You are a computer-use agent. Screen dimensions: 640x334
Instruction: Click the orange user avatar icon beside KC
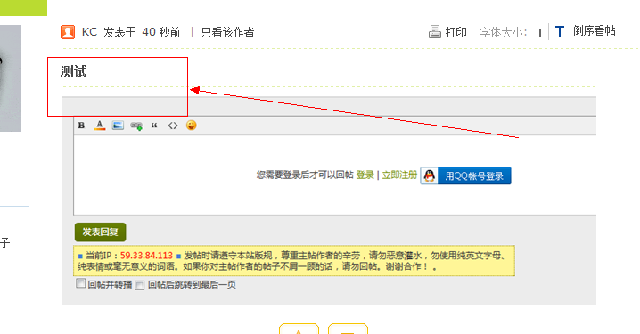click(68, 32)
